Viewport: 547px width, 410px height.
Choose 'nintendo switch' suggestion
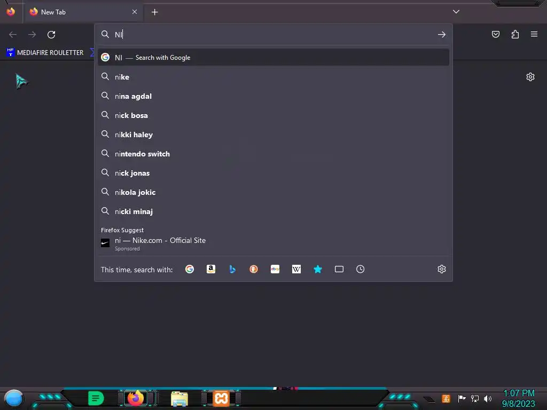273,153
